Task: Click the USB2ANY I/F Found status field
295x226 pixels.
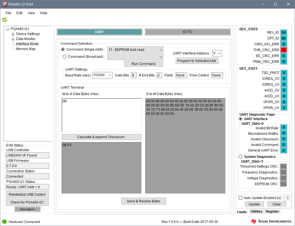Action: (x=27, y=155)
